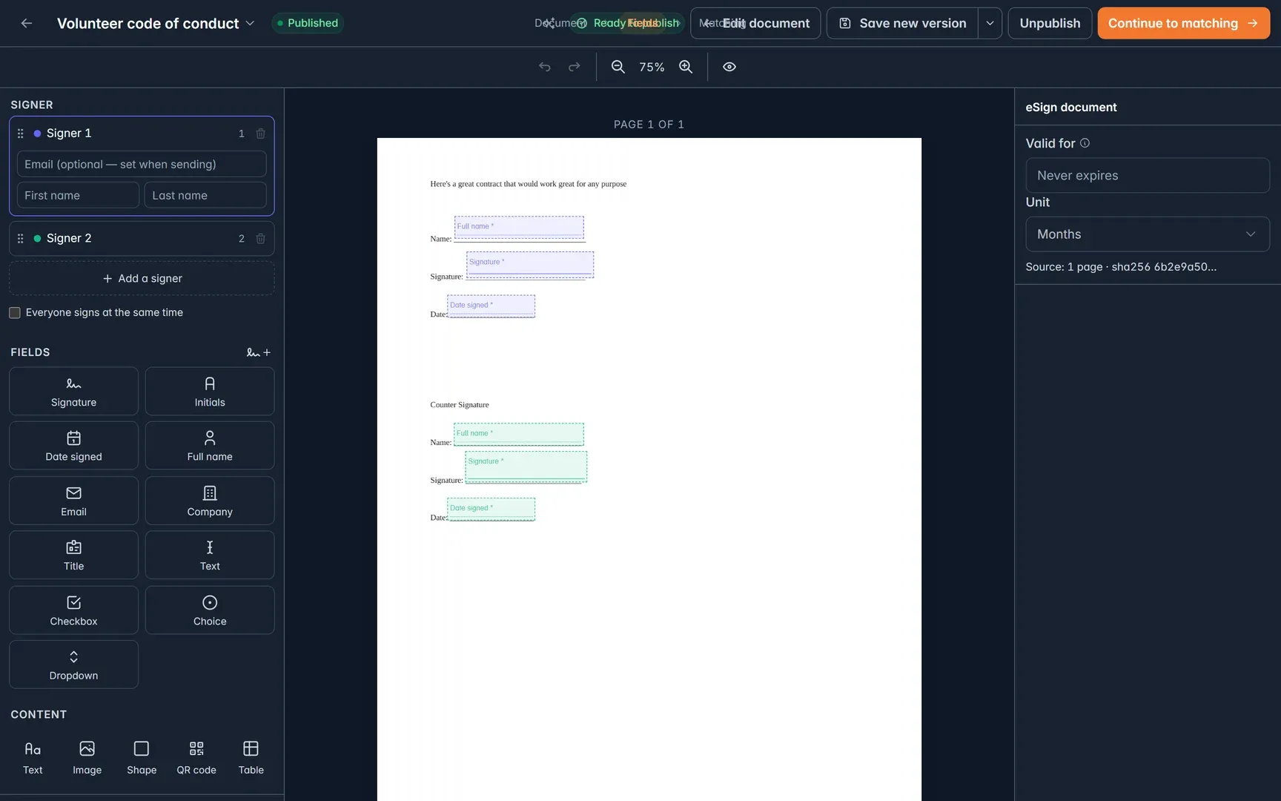Select the Checkbox field tool

[73, 610]
